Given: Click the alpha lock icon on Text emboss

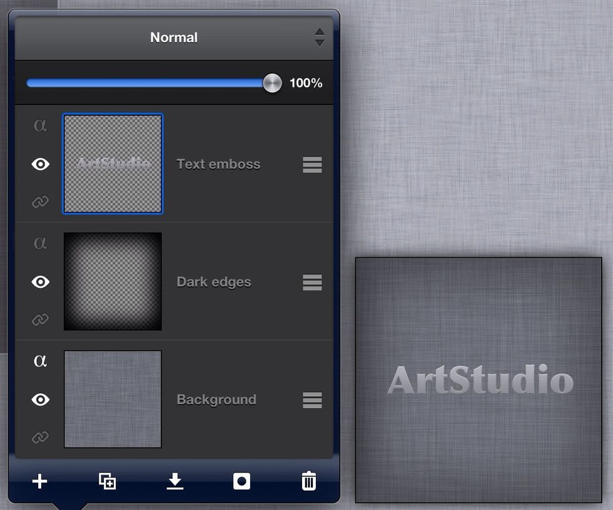Looking at the screenshot, I should click(x=39, y=125).
